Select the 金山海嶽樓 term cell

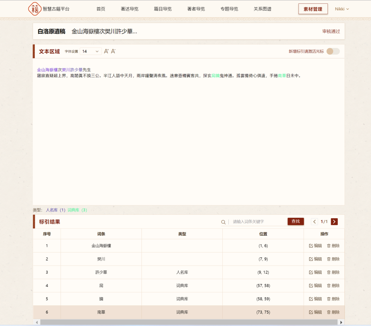[101, 246]
